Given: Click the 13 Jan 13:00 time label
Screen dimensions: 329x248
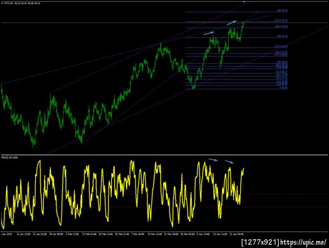Looking at the screenshot, I should (x=24, y=234).
